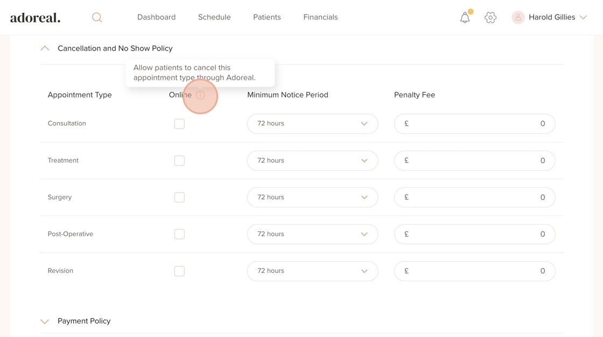Check the Surgery online checkbox
Screen dimensions: 603x337
179,198
